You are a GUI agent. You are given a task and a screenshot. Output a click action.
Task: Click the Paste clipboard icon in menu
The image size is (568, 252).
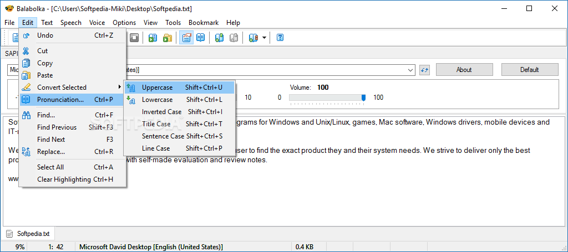click(26, 75)
